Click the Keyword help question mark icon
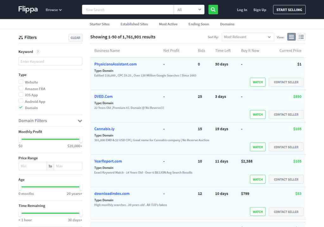Screen dimensions: 324x227 (38, 52)
